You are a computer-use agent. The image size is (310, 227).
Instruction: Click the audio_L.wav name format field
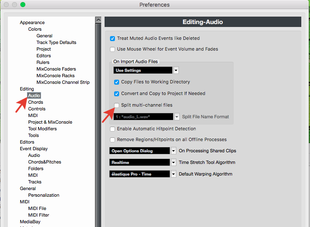click(x=144, y=117)
